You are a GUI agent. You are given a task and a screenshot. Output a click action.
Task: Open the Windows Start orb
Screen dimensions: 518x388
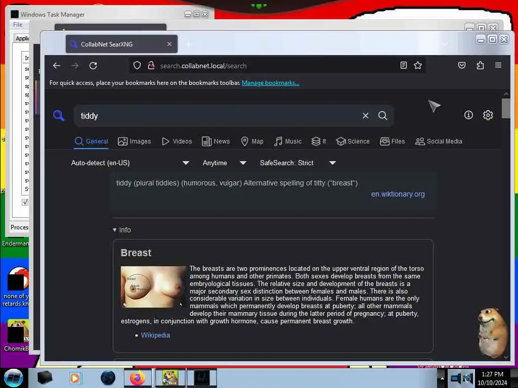click(13, 378)
